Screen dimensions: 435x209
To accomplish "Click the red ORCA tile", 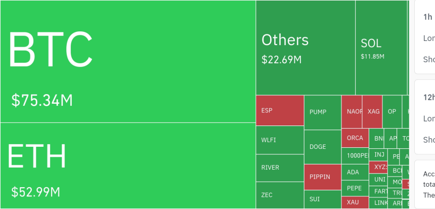I will tap(355, 138).
